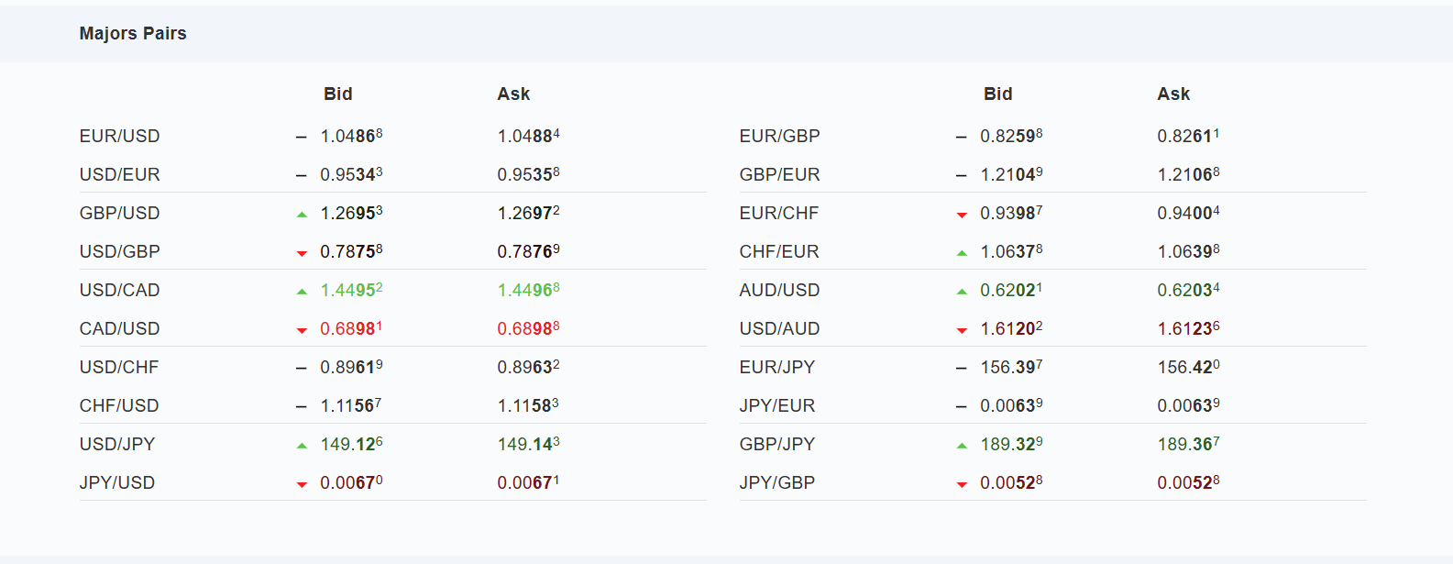Click the right table Ask column header
The height and width of the screenshot is (564, 1453).
(1172, 94)
